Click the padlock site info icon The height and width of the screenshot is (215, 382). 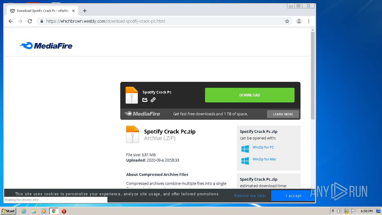point(42,21)
